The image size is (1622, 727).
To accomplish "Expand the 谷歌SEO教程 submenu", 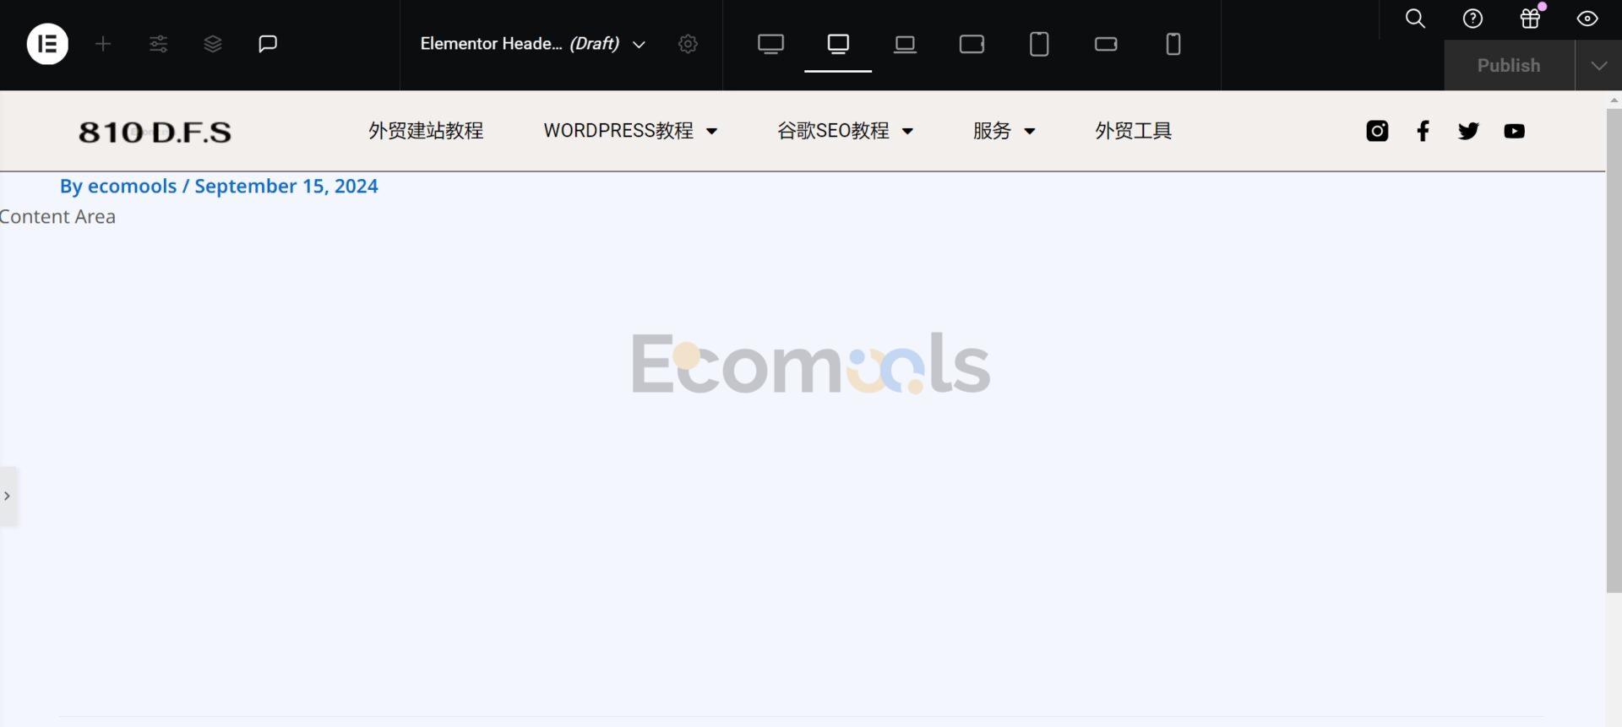I will (907, 131).
